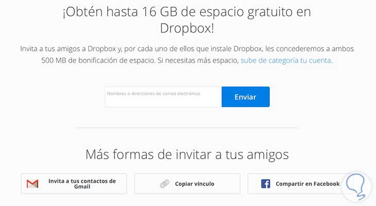Focus the names or email addresses field
Screen dimensions: 376x206
click(x=163, y=97)
